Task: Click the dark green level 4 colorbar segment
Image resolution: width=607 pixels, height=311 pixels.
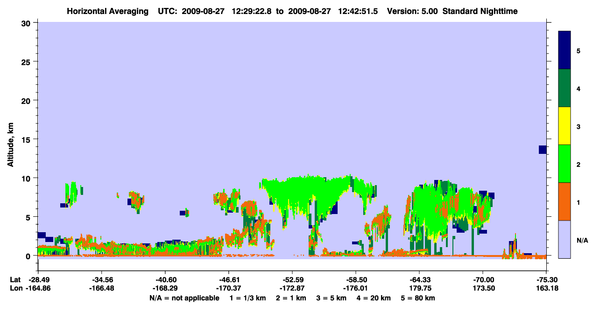Action: [x=565, y=88]
